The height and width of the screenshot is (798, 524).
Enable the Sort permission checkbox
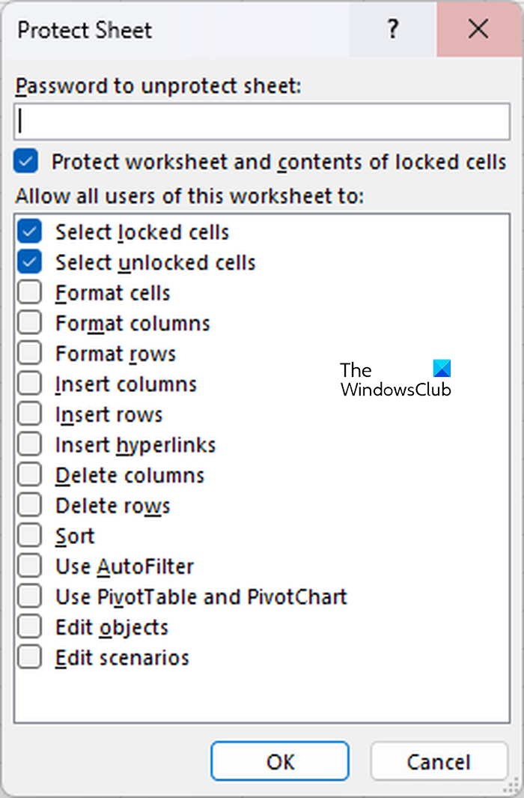click(29, 536)
